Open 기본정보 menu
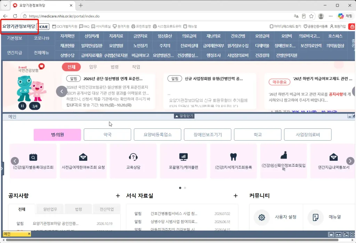The height and width of the screenshot is (243, 356). point(15,38)
